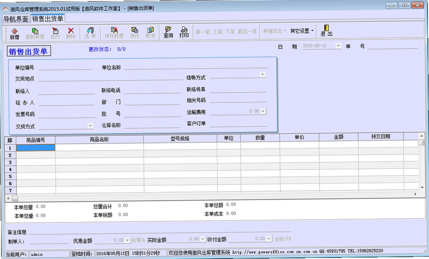
Task: Open the 其它设置 dropdown menu
Action: coord(302,31)
